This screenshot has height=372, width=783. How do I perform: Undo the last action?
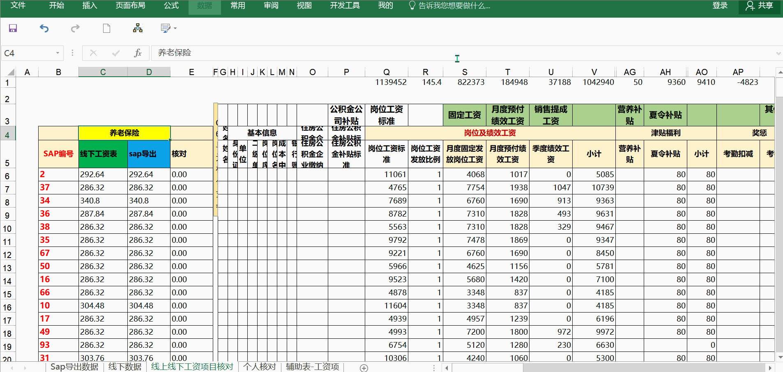44,28
